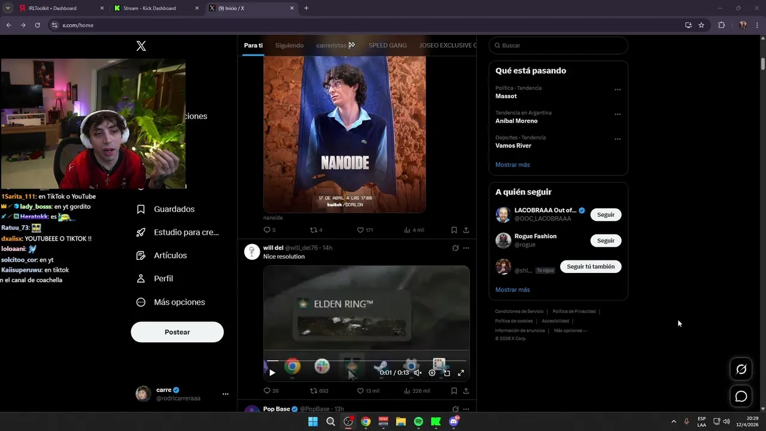
Task: Open OBS Studio from the taskbar
Action: coord(348,421)
